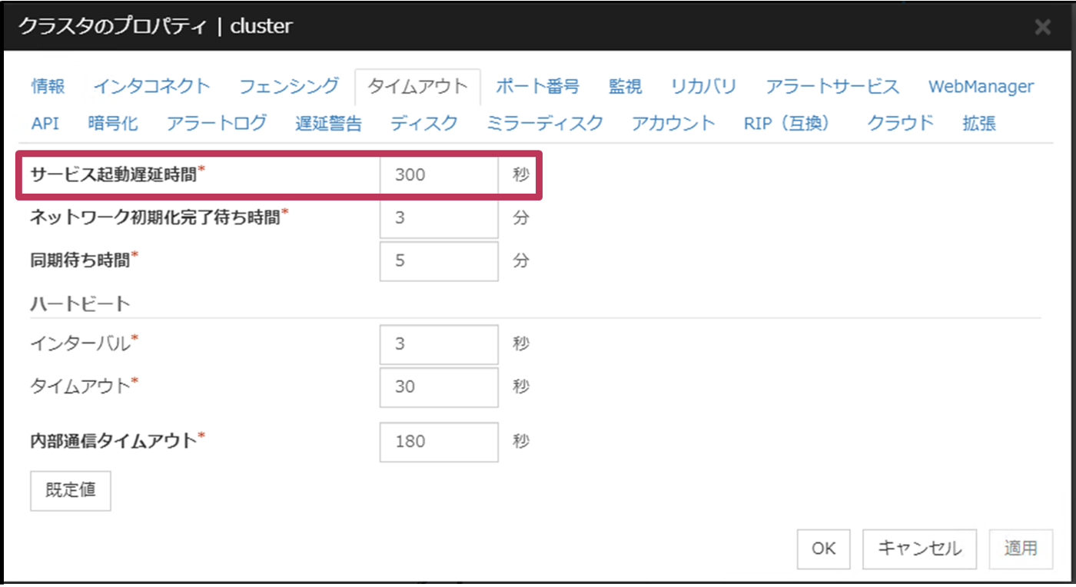The width and height of the screenshot is (1076, 587).
Task: Click the ネットワーク初期化完了待ち時間 input field
Action: coord(439,218)
